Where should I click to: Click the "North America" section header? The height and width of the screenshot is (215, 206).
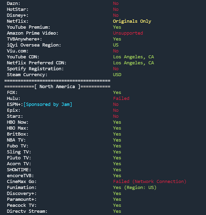click(57, 87)
